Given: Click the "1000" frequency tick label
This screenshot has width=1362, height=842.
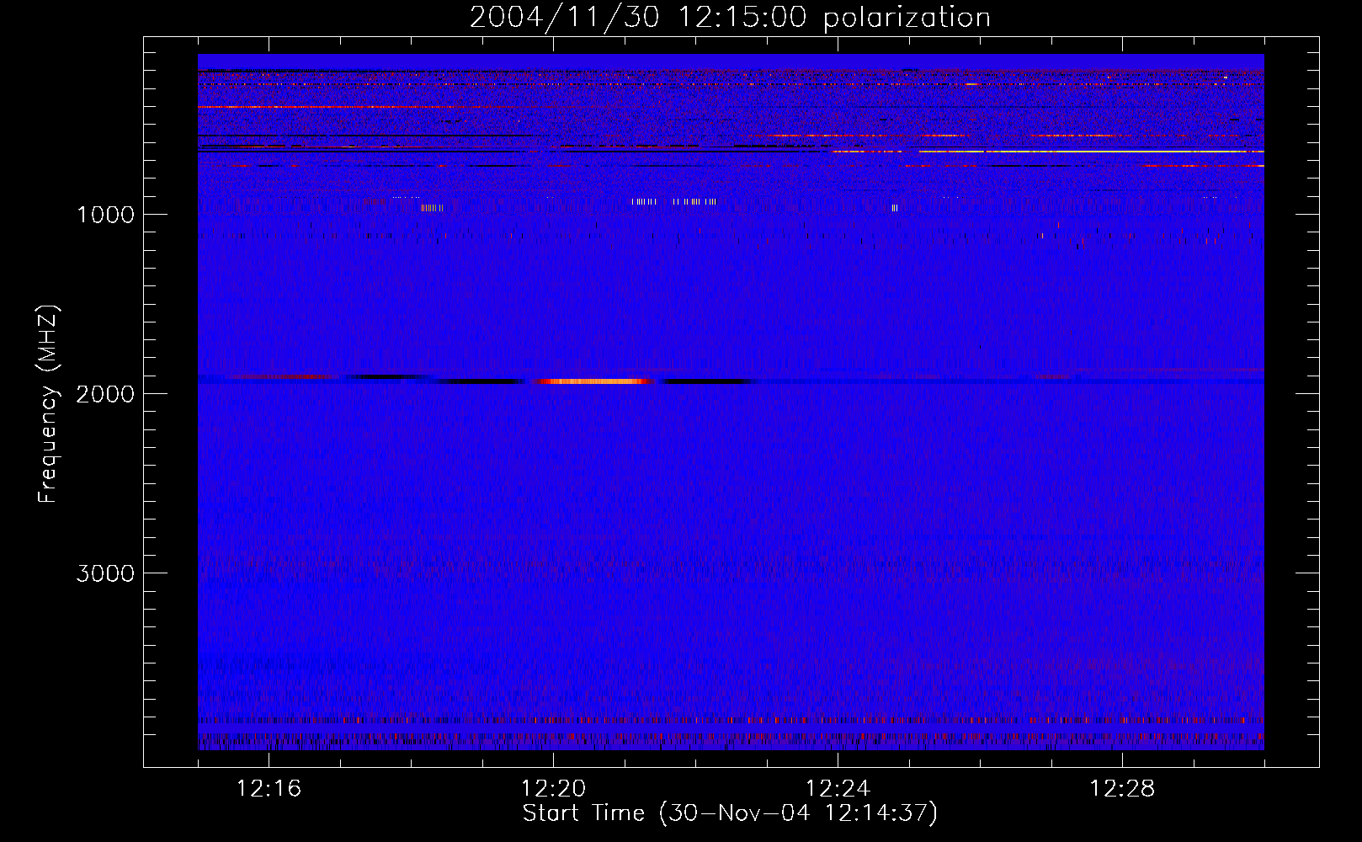Looking at the screenshot, I should point(105,215).
